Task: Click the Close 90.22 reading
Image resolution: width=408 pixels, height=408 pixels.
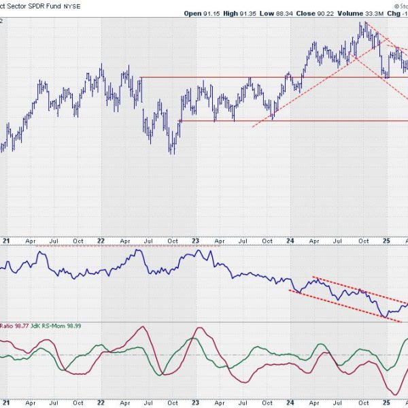Action: (320, 13)
